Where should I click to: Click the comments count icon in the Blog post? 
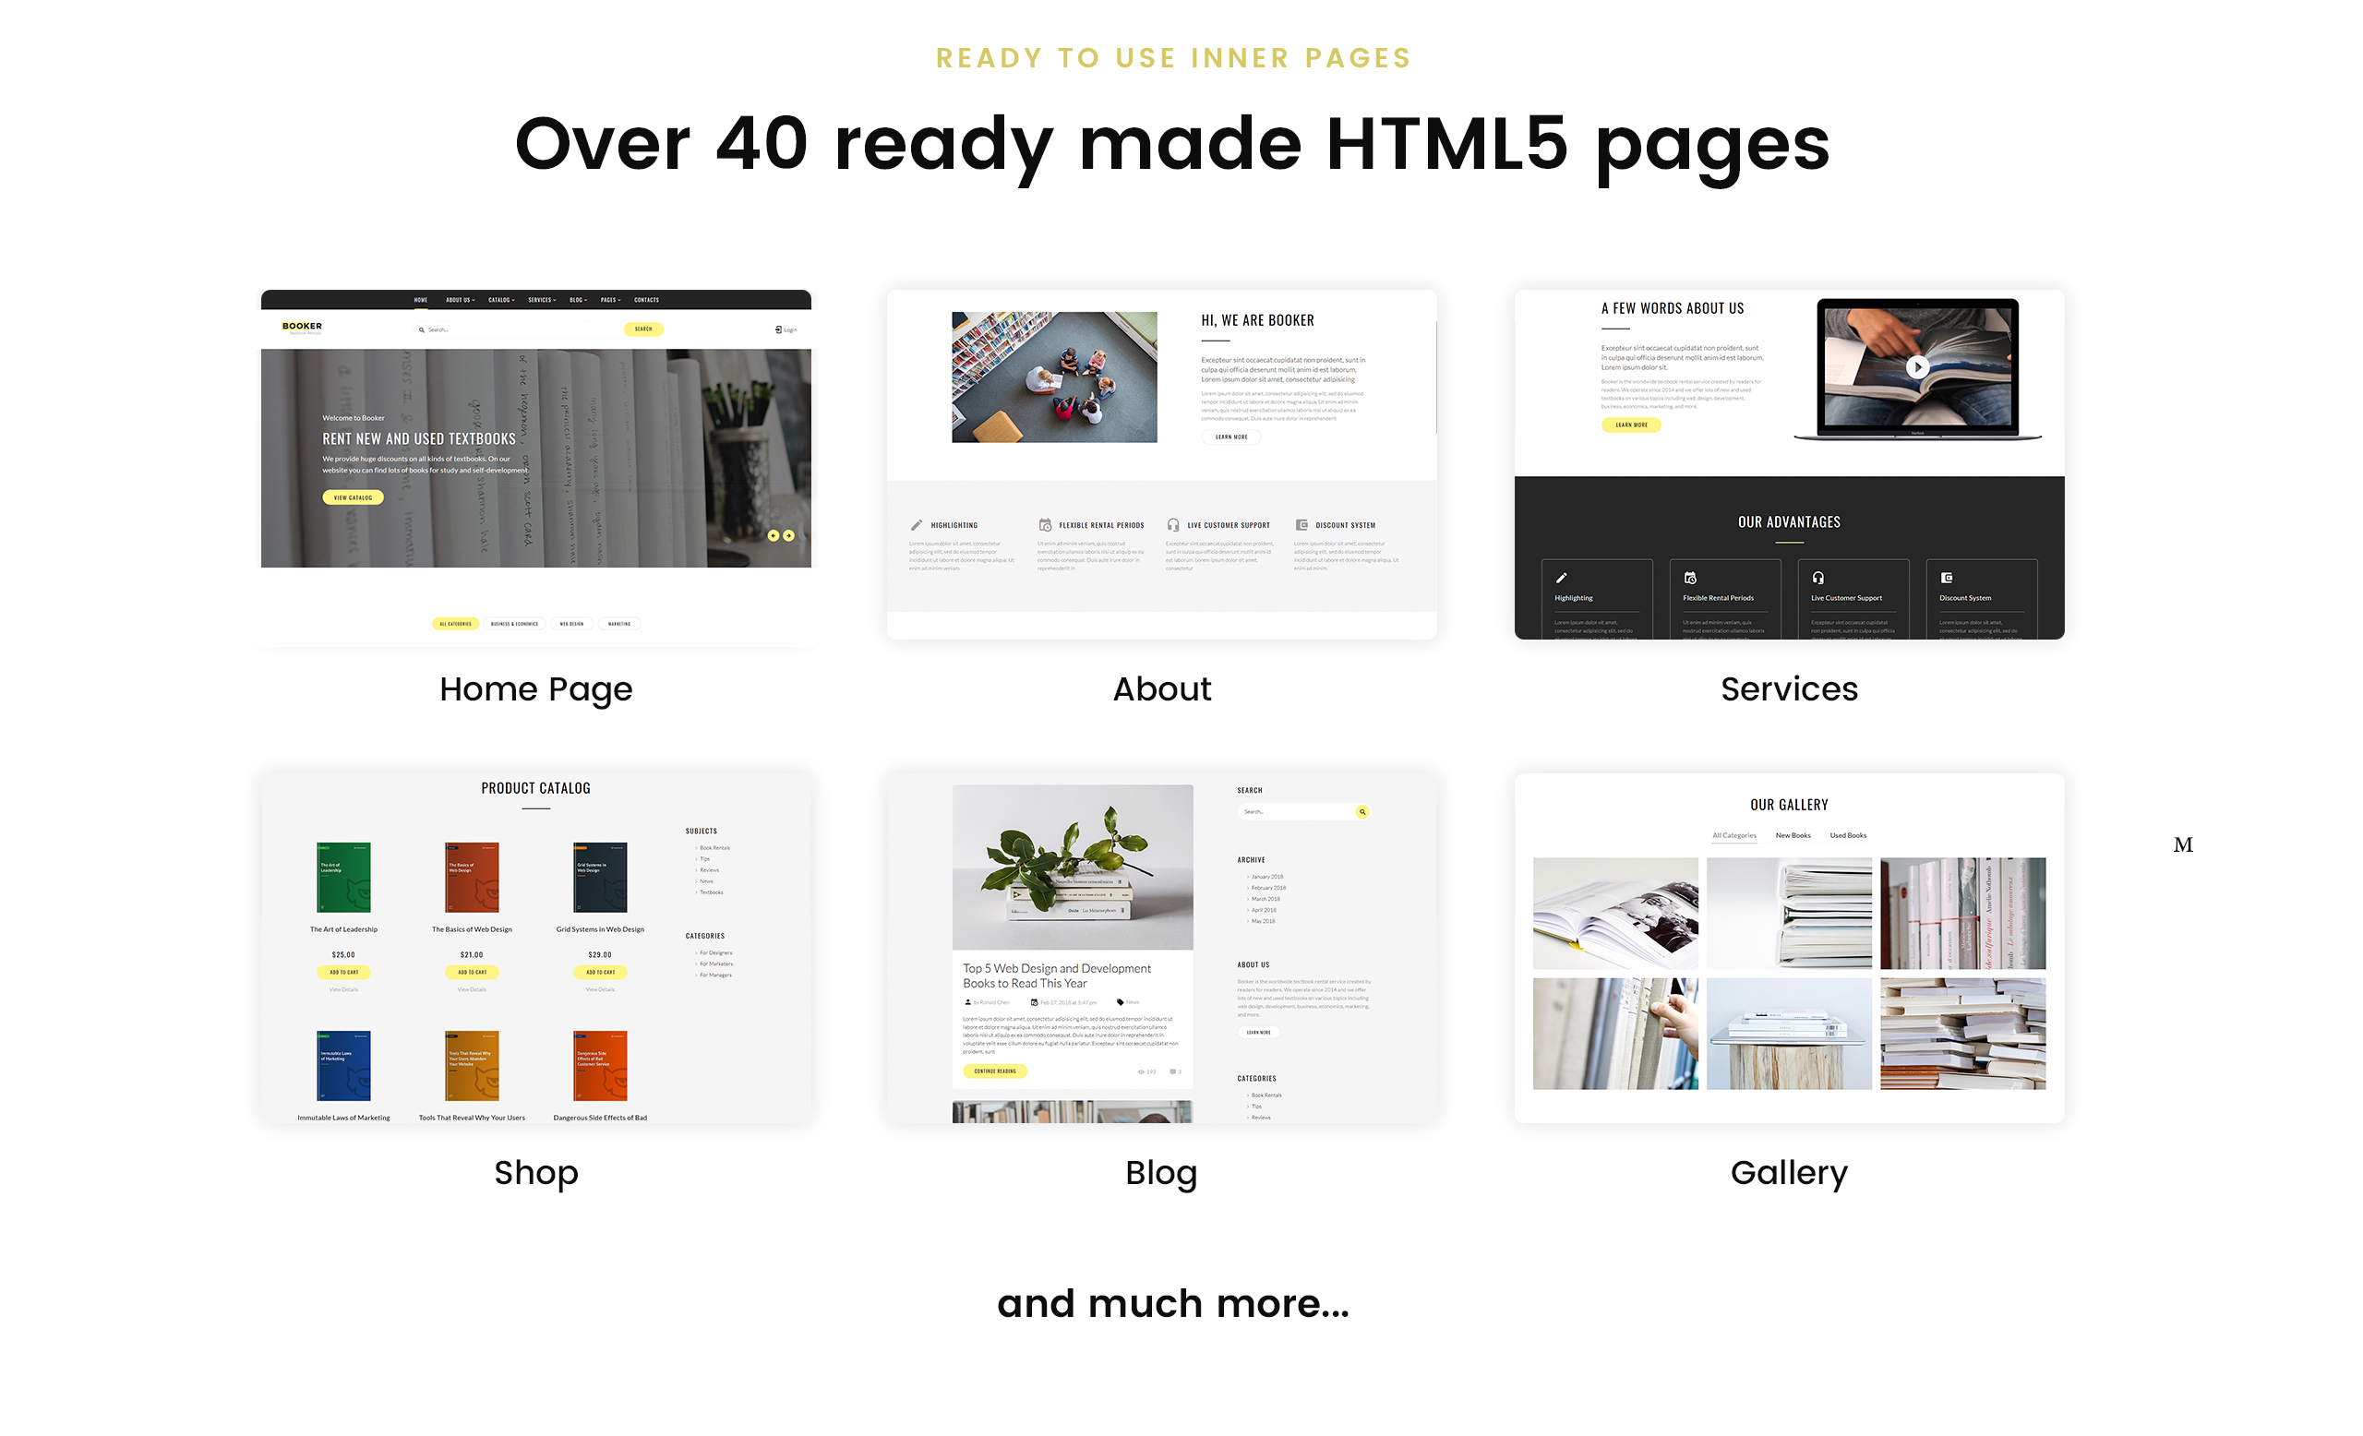click(1173, 1071)
